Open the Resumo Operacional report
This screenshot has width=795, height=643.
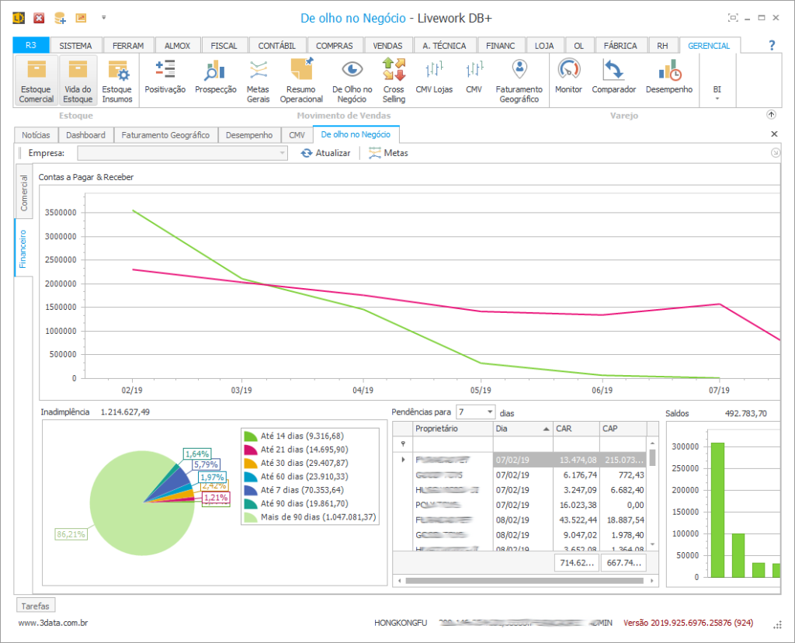tap(301, 81)
